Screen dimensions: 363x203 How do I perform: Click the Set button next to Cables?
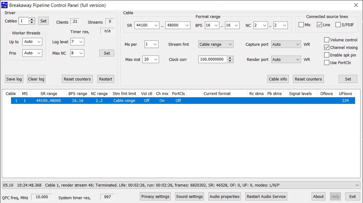click(x=43, y=21)
